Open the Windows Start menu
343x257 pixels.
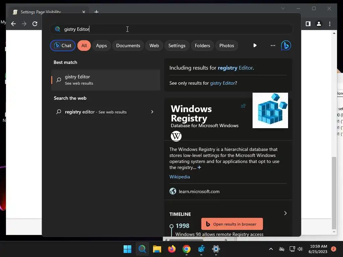127,249
